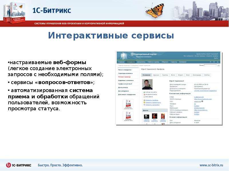This screenshot has height=171, width=229.
Task: Click the home icon in portal navbar
Action: 210,62
